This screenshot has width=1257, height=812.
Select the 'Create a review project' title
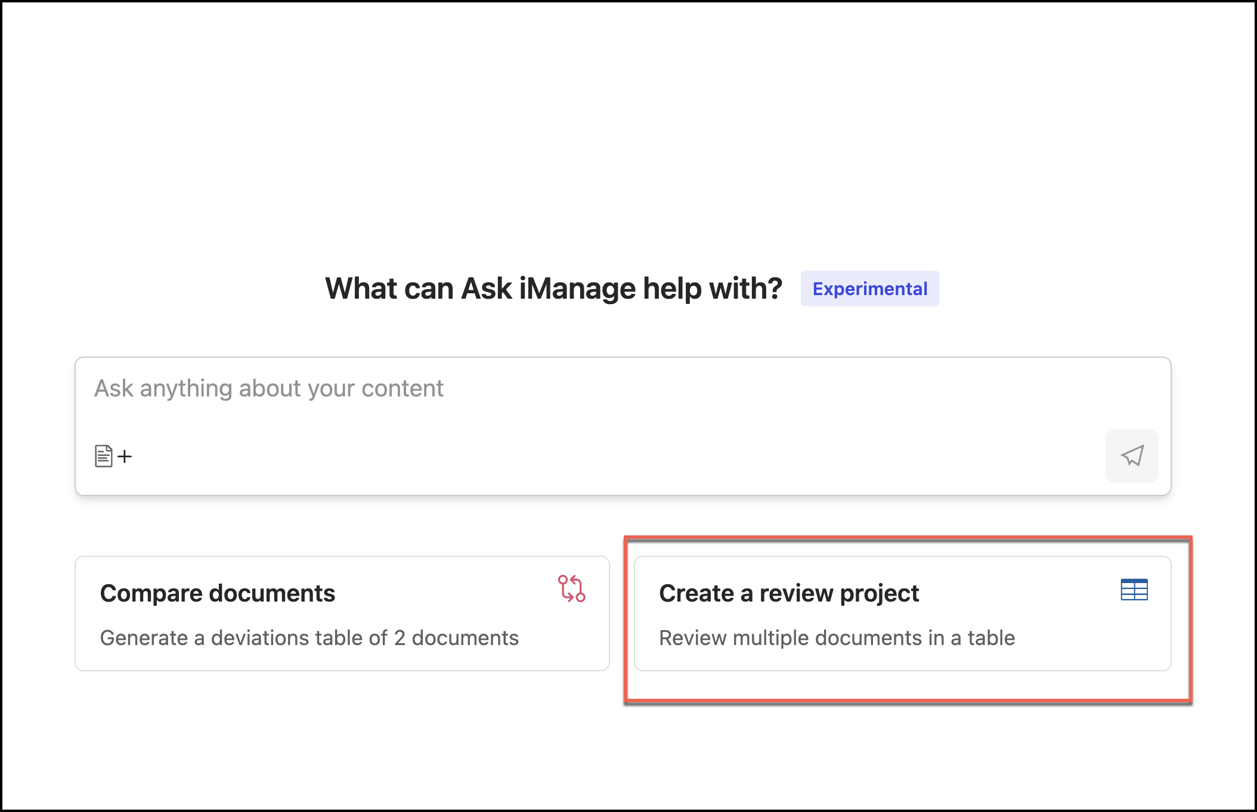point(788,593)
